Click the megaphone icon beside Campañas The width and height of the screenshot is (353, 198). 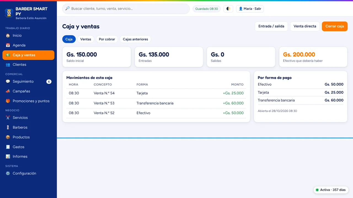point(8,91)
